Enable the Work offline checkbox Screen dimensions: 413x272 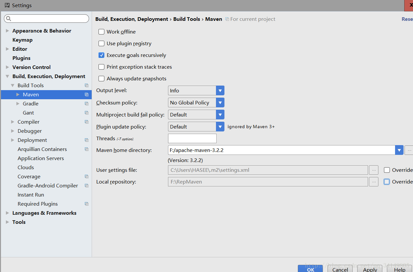pyautogui.click(x=101, y=32)
